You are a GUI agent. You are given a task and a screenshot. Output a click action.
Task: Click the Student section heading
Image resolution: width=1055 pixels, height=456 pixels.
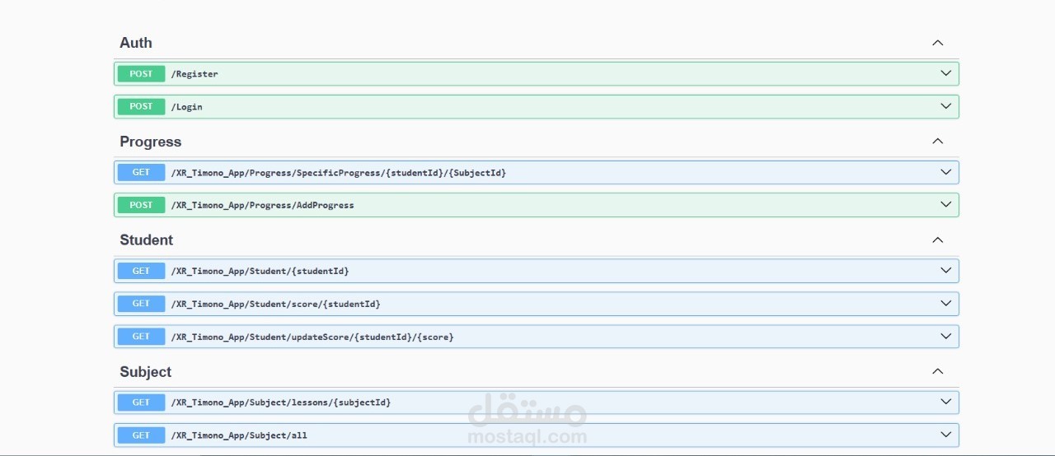click(147, 240)
